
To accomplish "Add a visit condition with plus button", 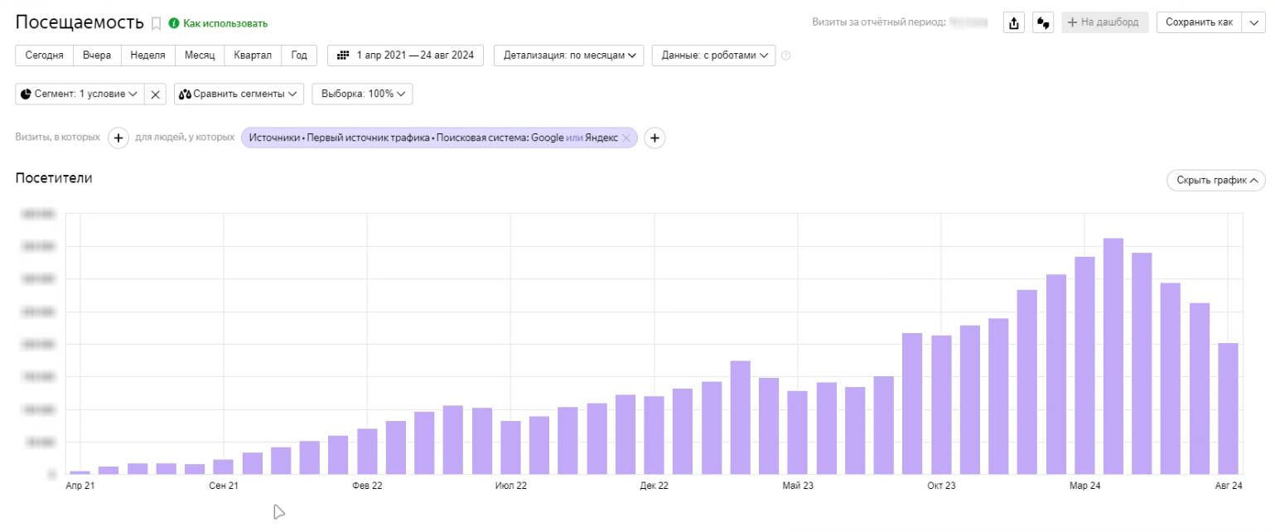I will pos(118,138).
